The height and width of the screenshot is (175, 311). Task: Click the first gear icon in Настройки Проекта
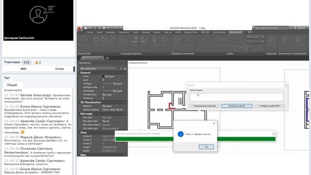(96, 40)
